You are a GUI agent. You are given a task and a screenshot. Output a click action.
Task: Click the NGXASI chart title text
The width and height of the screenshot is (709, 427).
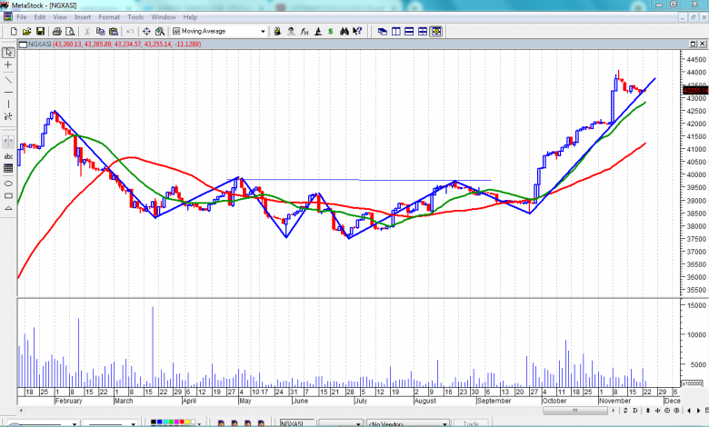(40, 44)
